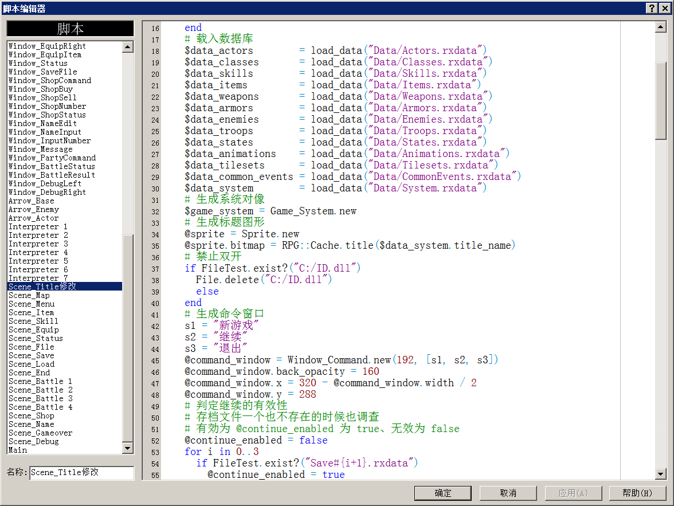Select Scene_Debug script
The width and height of the screenshot is (674, 506).
(65, 441)
